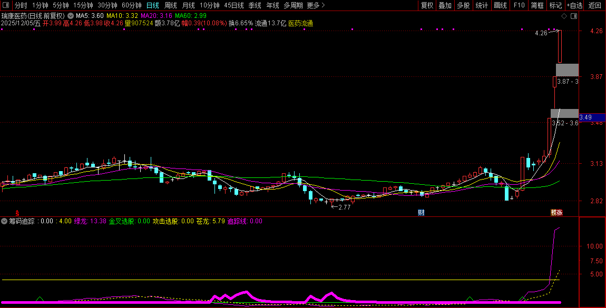Click the red S marker at chart bottom
The height and width of the screenshot is (308, 606).
17,213
